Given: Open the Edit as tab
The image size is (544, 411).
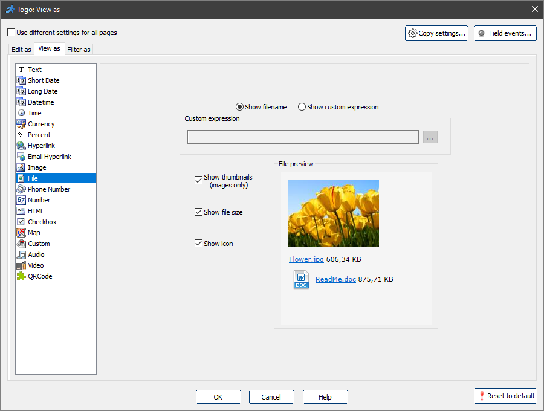Looking at the screenshot, I should point(21,49).
